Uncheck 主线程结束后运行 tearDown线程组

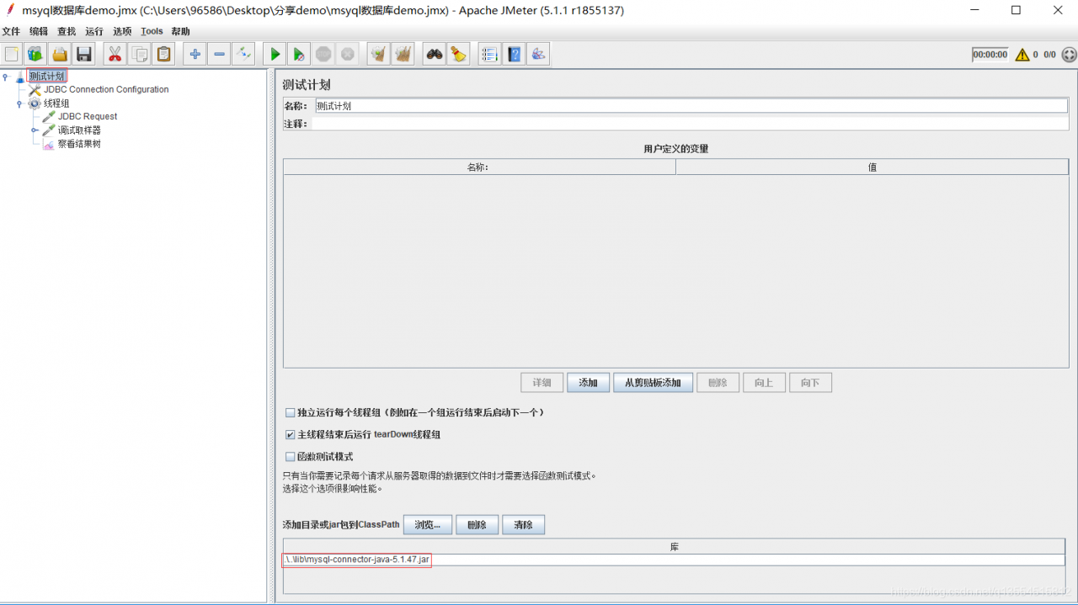click(291, 435)
